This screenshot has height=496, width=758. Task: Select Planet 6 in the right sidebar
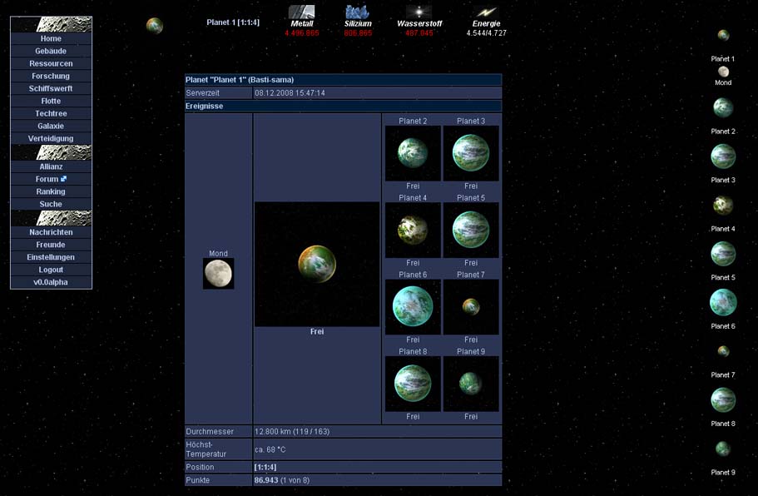click(x=723, y=302)
